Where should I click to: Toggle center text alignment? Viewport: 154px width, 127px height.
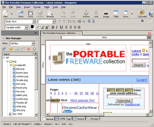click(71, 27)
